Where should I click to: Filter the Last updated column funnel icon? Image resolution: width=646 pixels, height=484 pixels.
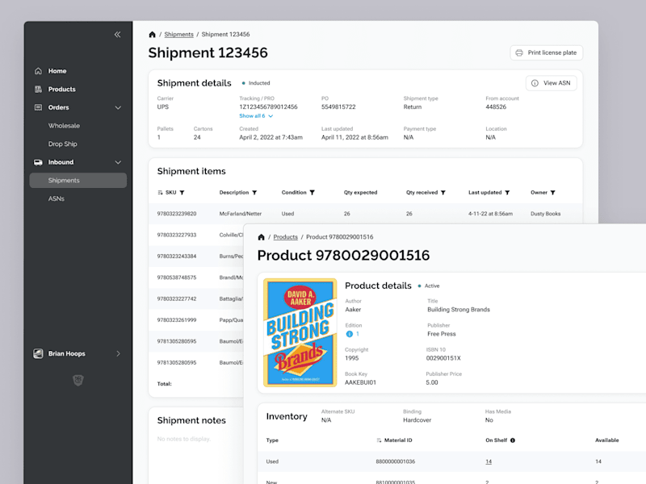508,193
